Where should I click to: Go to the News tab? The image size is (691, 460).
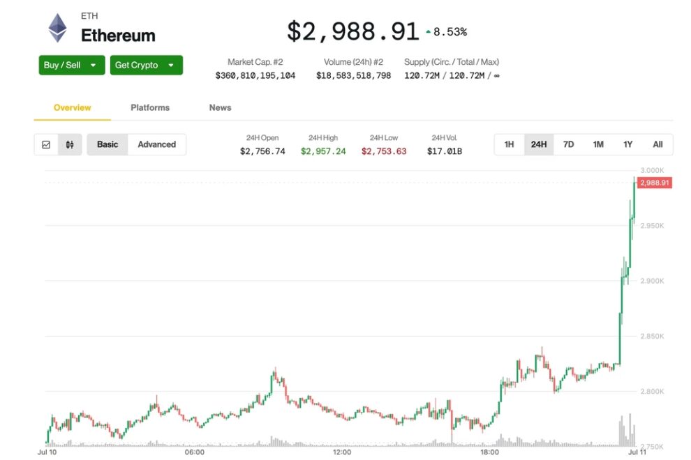[220, 107]
